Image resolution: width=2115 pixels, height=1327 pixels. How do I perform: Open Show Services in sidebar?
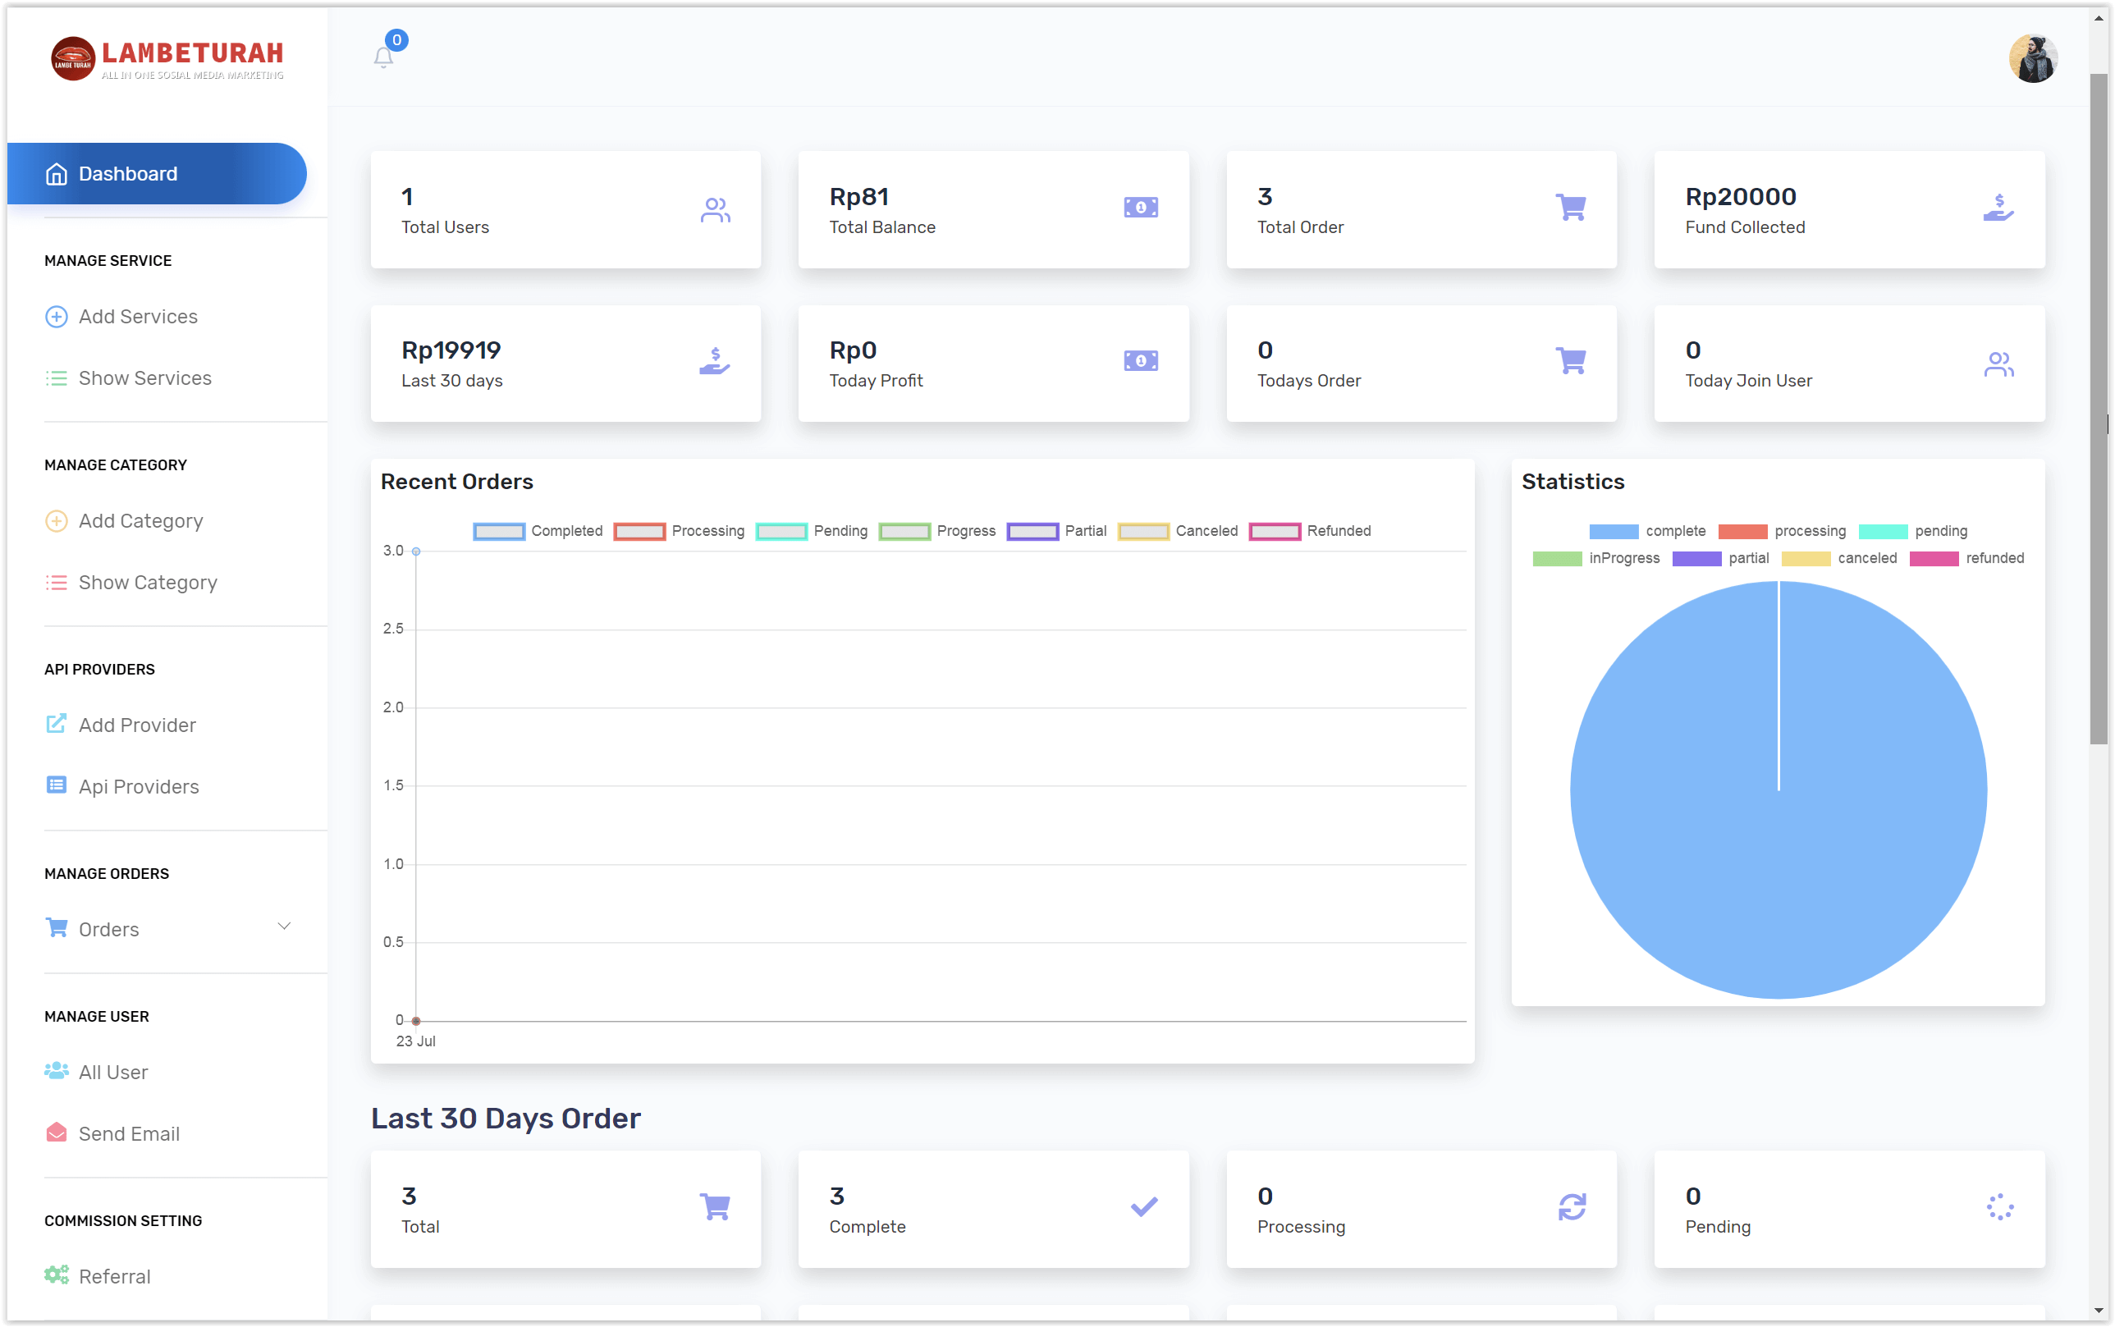coord(144,378)
